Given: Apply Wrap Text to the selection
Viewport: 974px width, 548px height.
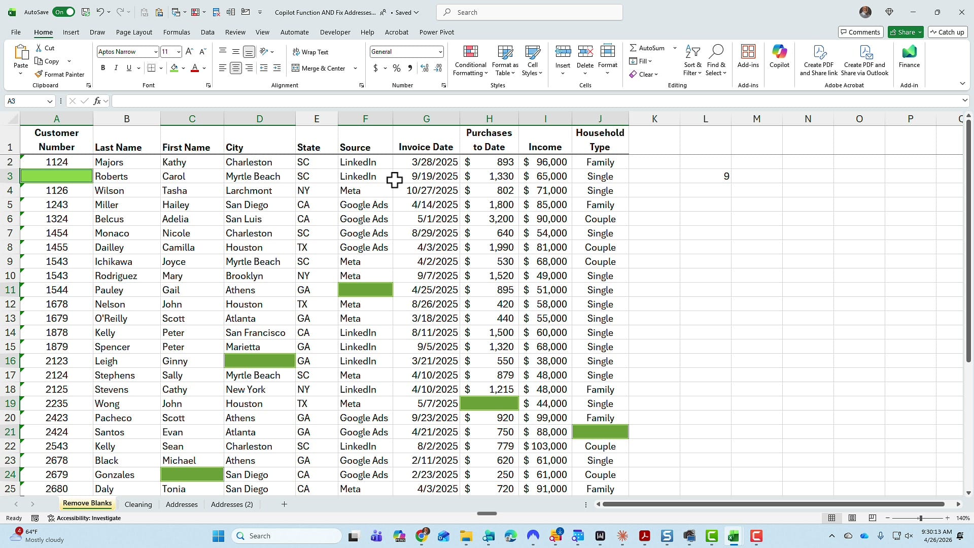Looking at the screenshot, I should 311,51.
